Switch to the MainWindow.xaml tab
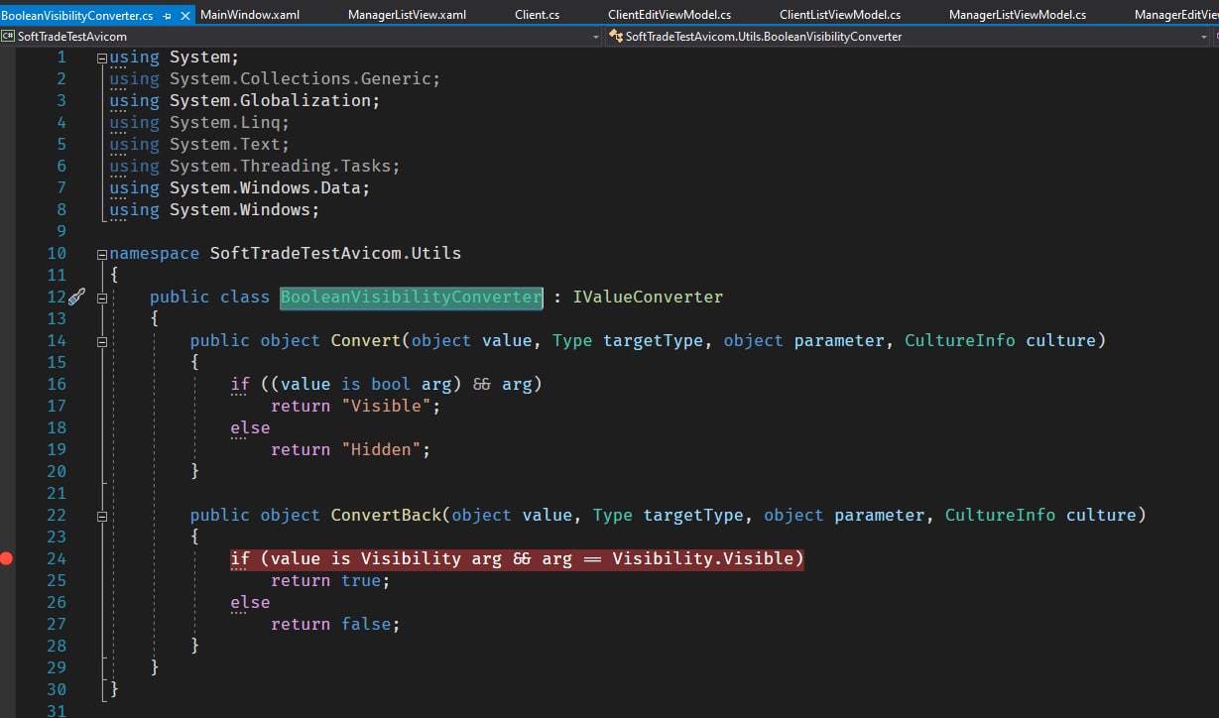 pos(250,15)
